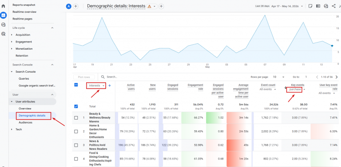Add secondary dimension with blue plus
The image size is (341, 167).
click(x=110, y=85)
